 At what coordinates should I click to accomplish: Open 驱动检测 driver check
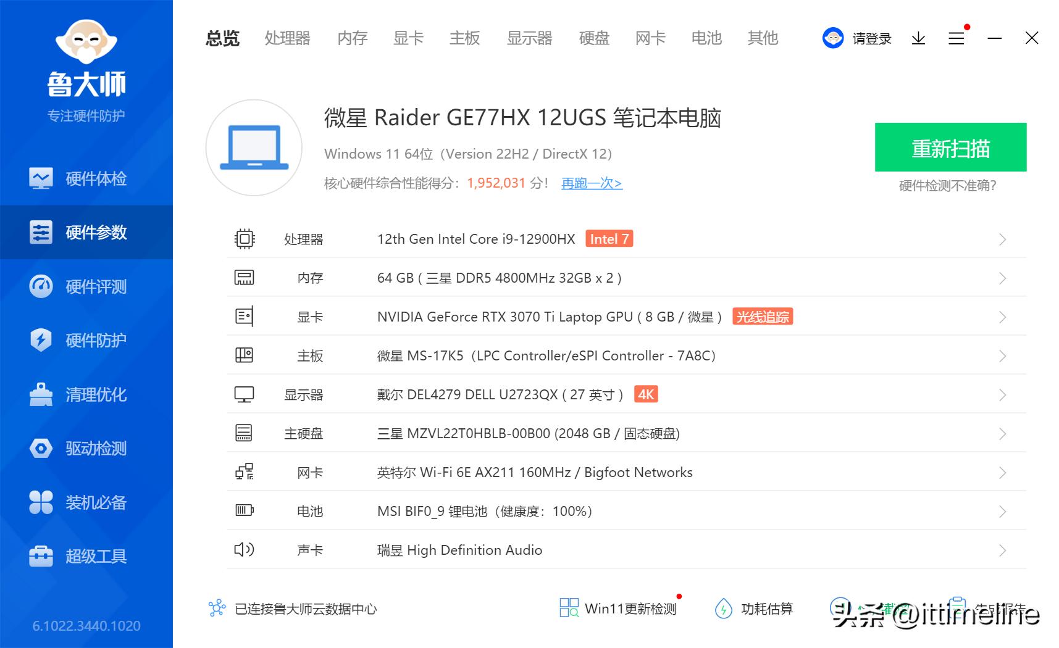(x=86, y=448)
